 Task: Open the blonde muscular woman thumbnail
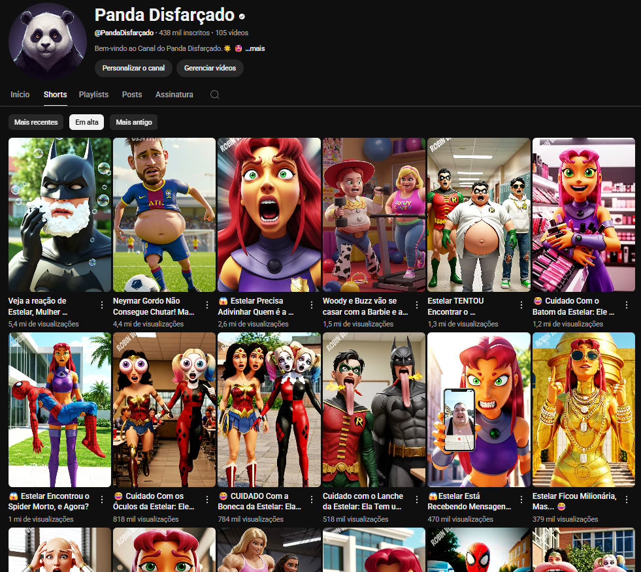(x=269, y=550)
